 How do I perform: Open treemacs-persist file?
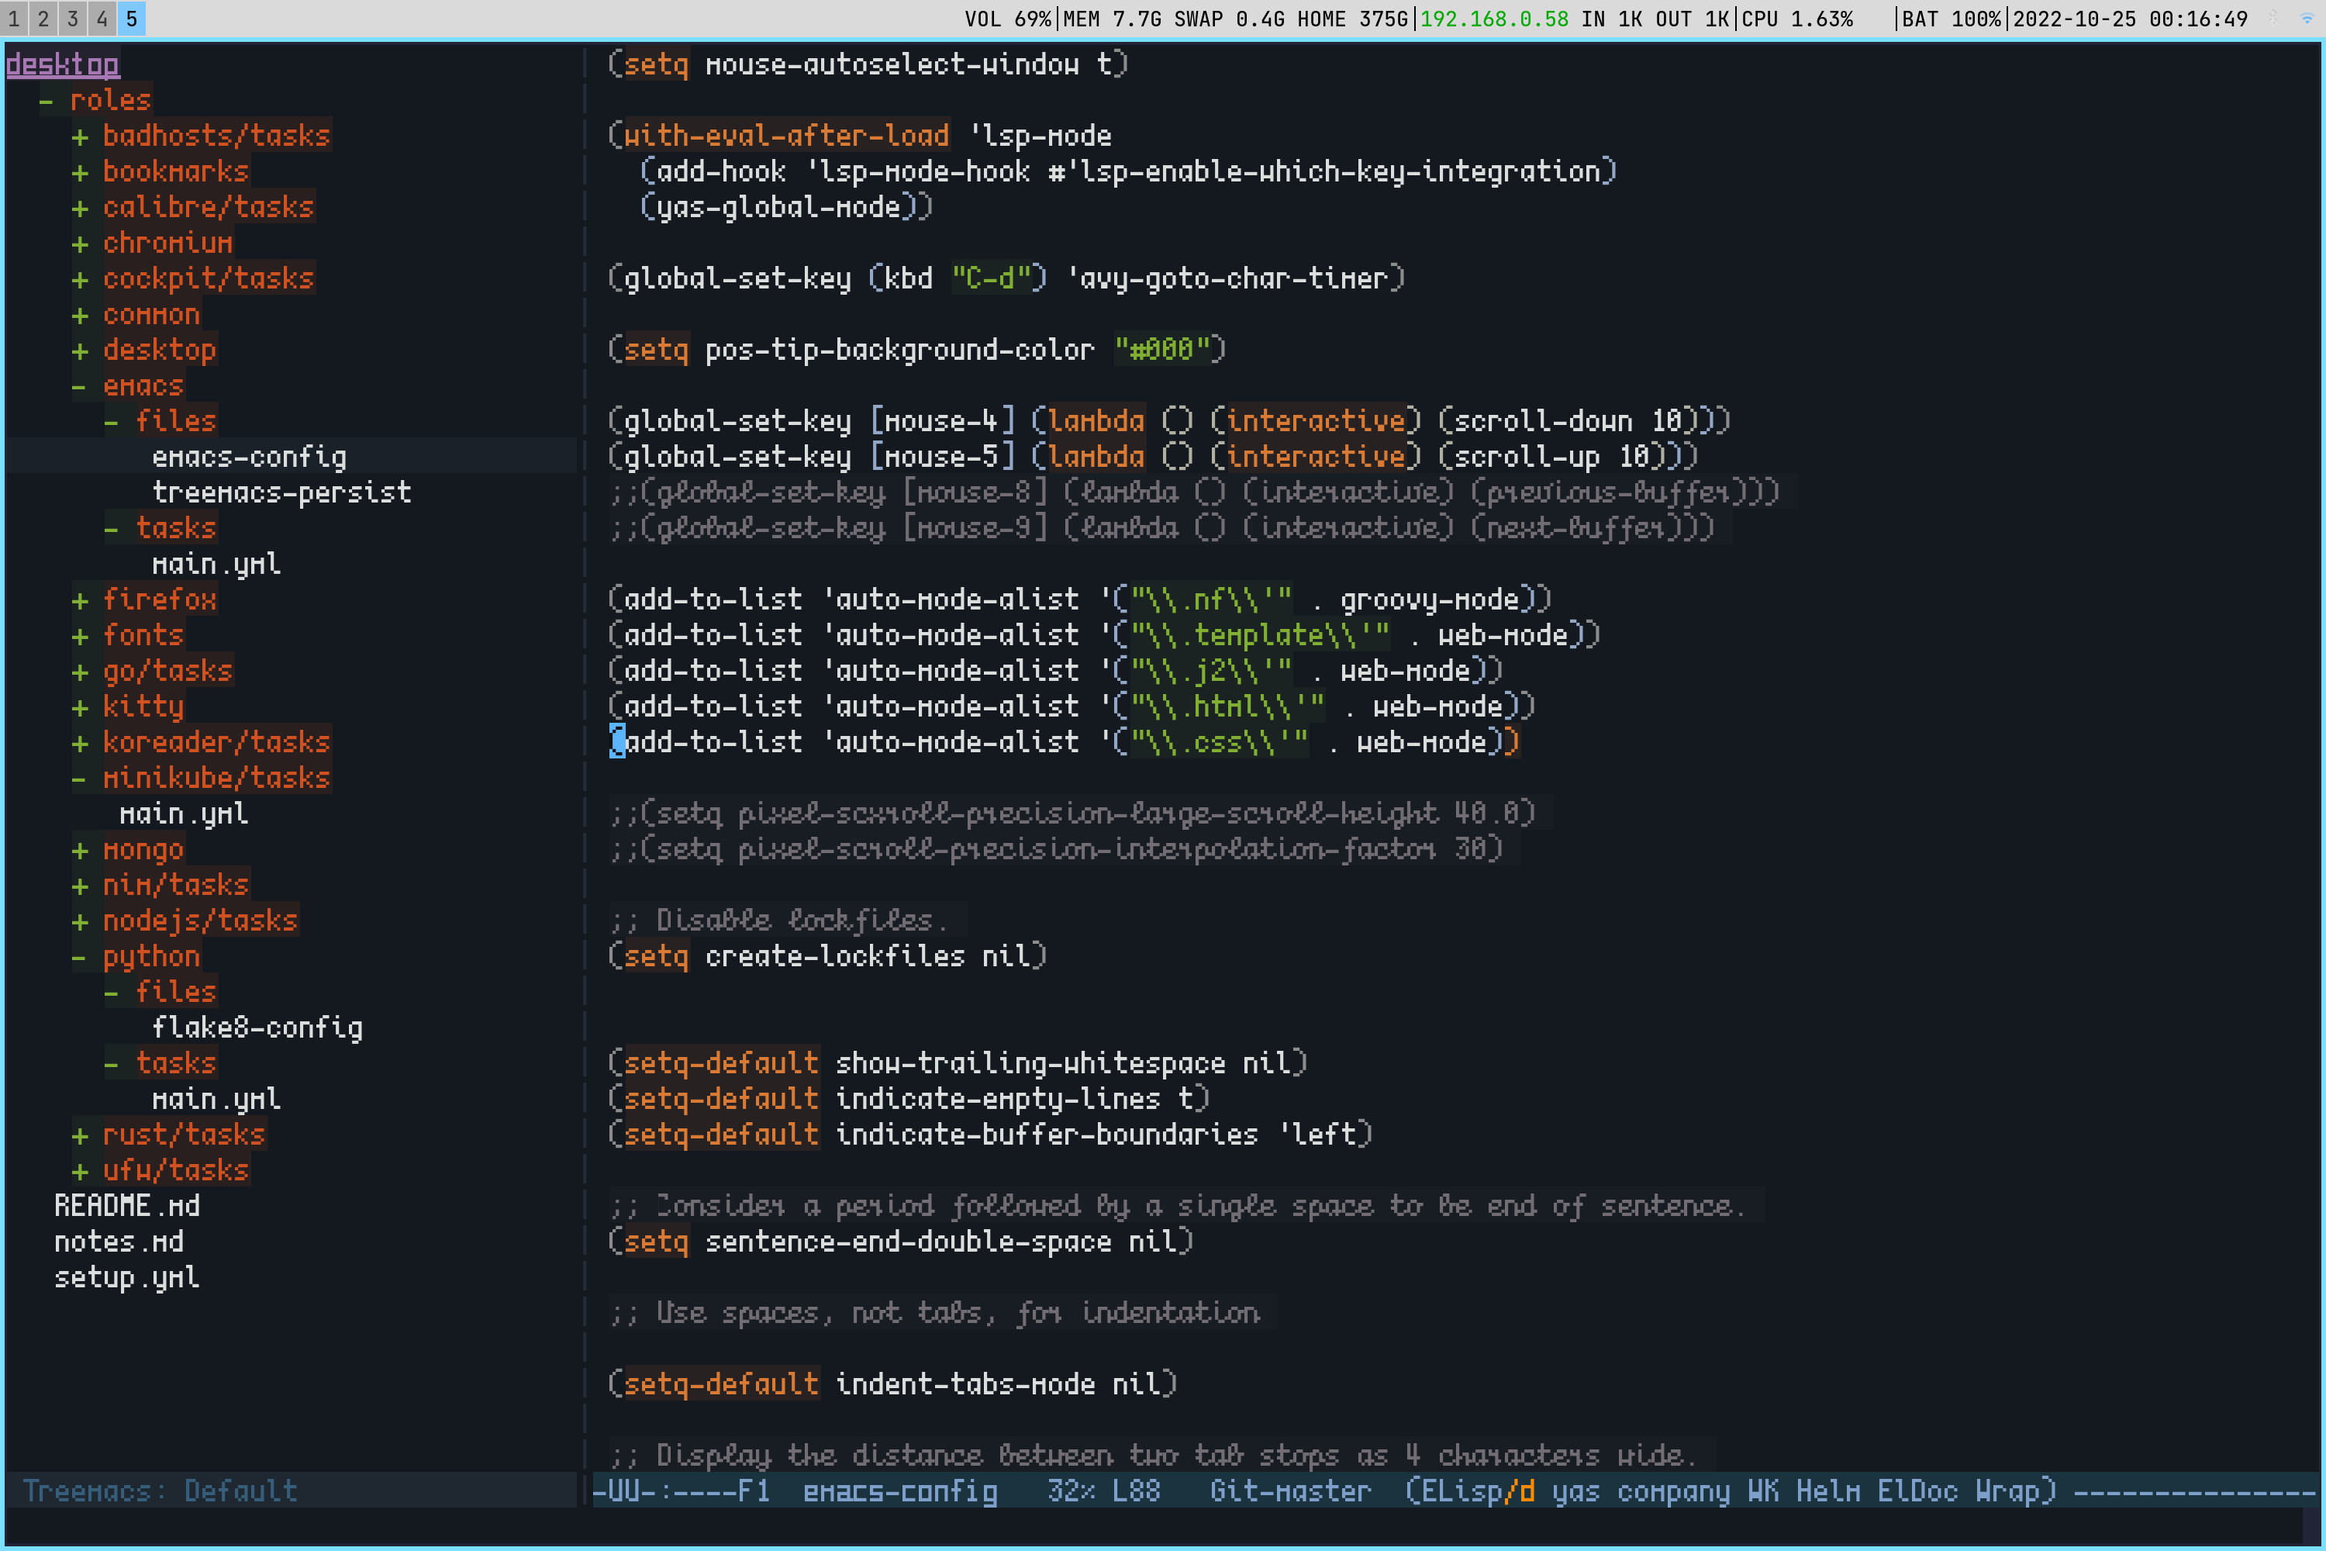point(281,492)
